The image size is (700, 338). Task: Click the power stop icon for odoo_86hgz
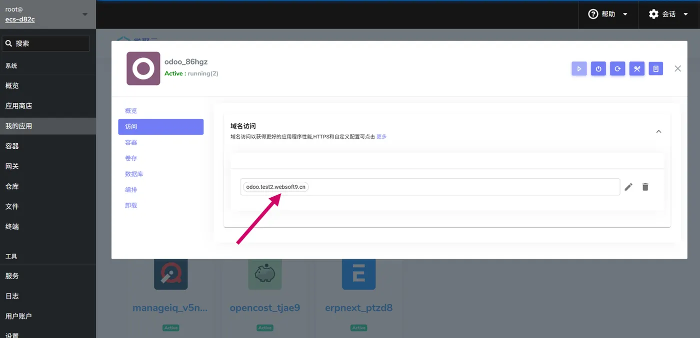(x=598, y=69)
